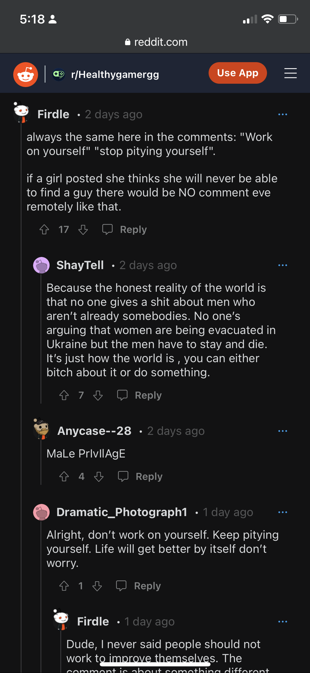Screen dimensions: 310x673
Task: Open the Reddit home logo
Action: 26,75
